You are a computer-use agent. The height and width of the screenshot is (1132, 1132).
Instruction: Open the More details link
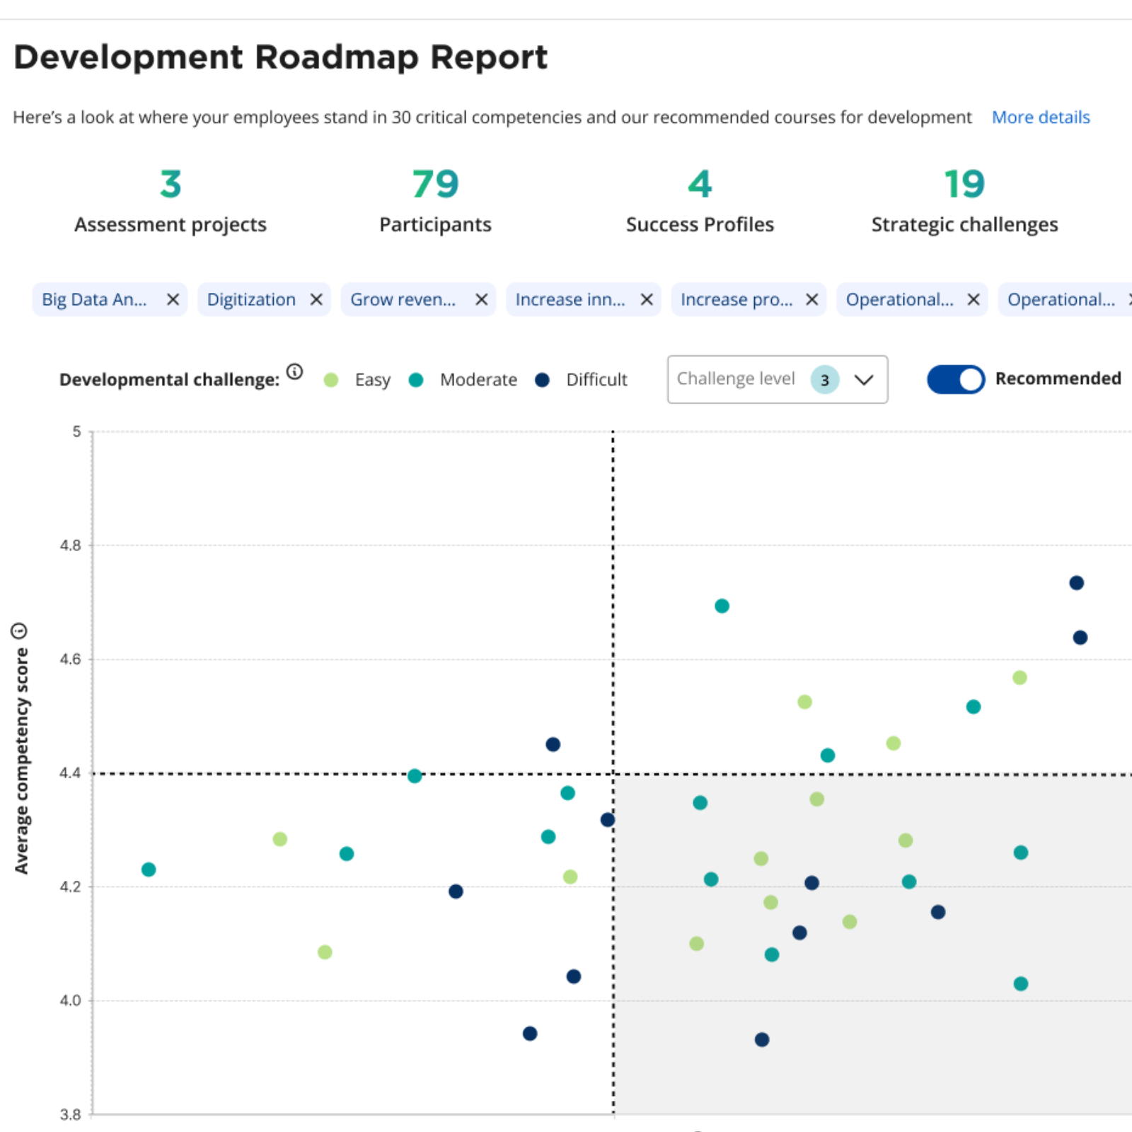pos(1041,117)
